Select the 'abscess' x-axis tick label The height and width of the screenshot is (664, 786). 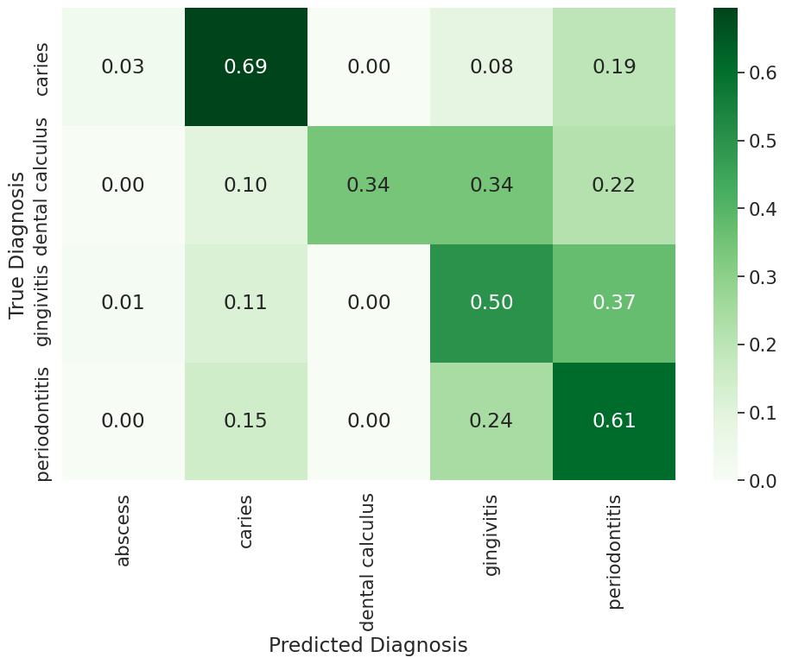coord(124,530)
